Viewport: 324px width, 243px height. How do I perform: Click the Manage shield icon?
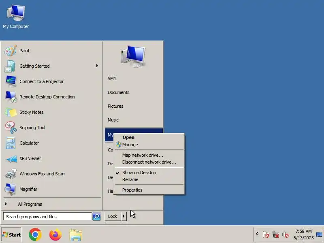[x=118, y=145]
